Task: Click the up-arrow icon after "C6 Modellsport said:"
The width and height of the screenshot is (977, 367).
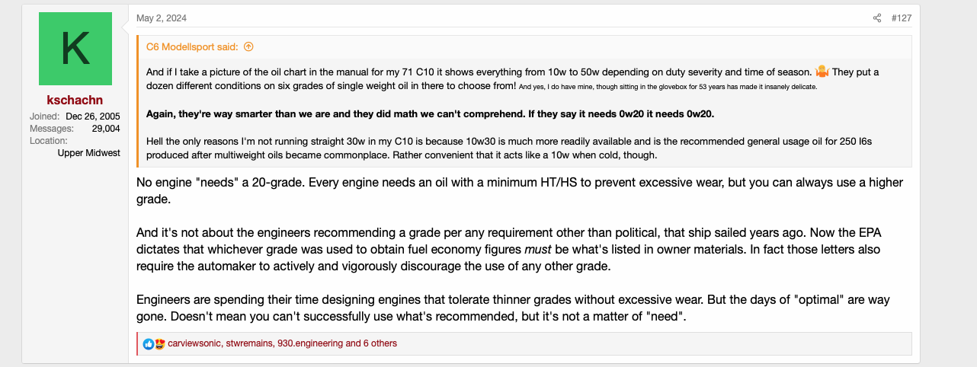Action: 248,46
